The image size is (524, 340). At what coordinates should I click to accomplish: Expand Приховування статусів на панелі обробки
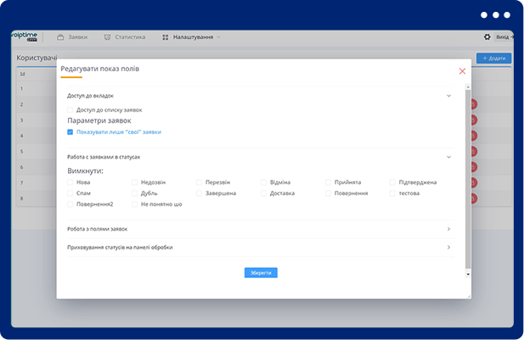(448, 248)
